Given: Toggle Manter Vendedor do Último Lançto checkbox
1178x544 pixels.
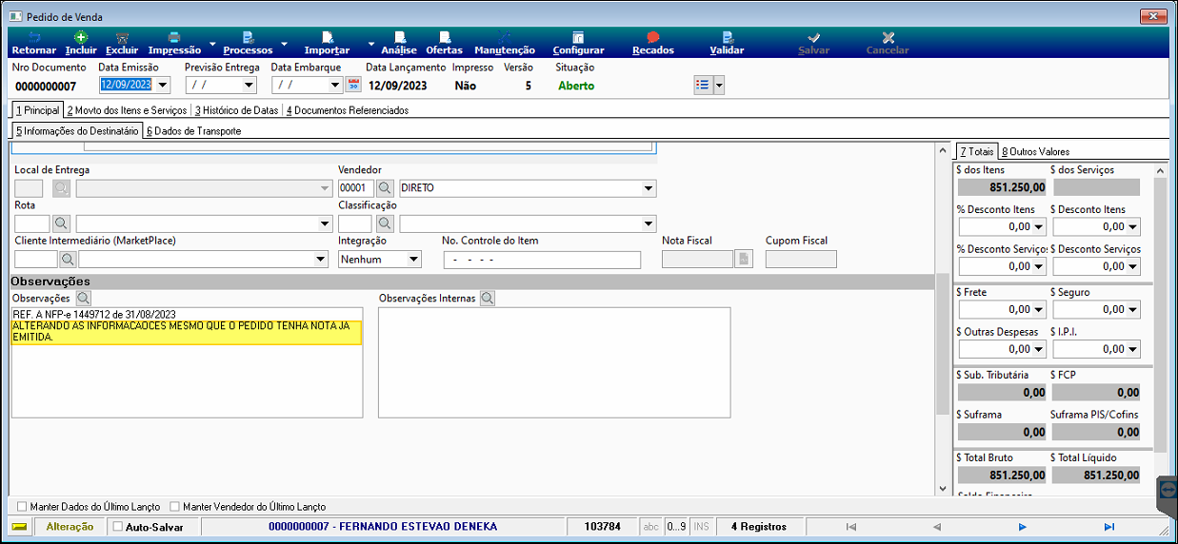Looking at the screenshot, I should pyautogui.click(x=173, y=507).
